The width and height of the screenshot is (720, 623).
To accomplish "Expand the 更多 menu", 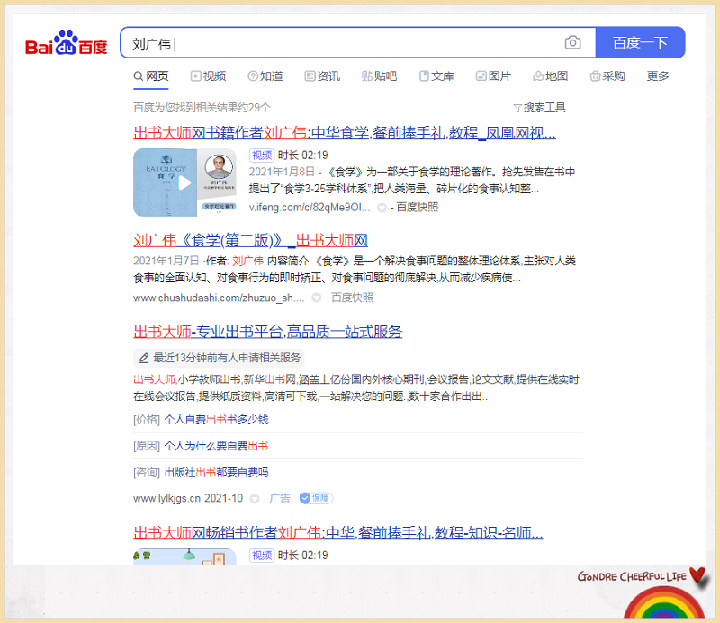I will 658,76.
